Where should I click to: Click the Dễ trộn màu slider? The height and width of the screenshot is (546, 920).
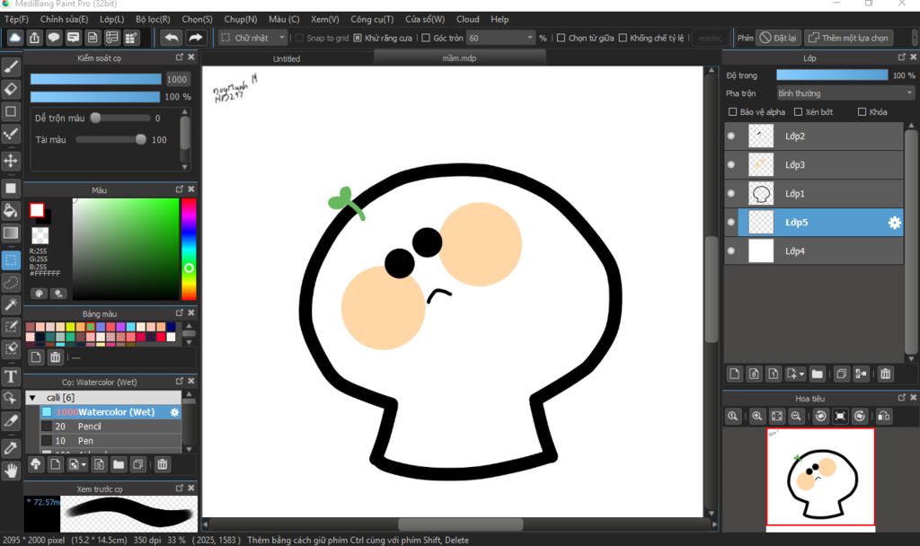pos(121,118)
